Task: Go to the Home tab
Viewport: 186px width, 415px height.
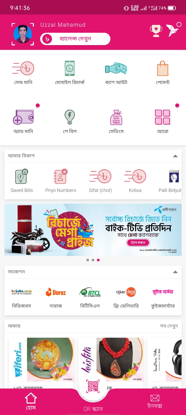Action: click(31, 402)
